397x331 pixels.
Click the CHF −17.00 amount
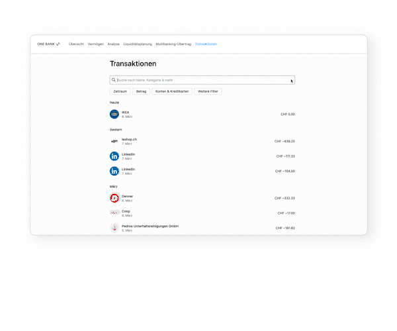coord(286,213)
